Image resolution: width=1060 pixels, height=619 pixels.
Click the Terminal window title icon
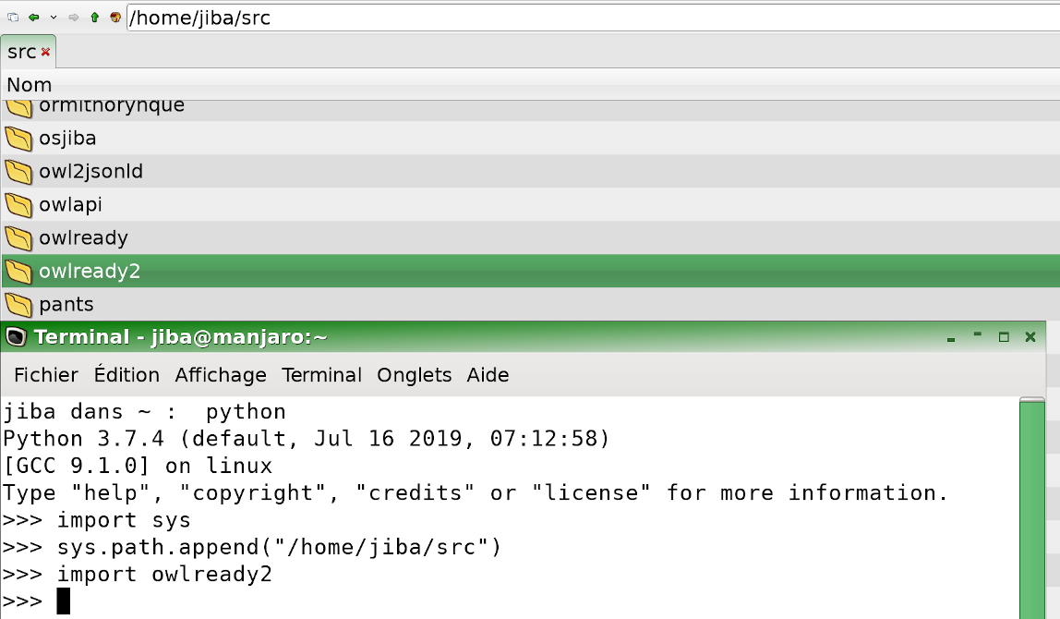pyautogui.click(x=15, y=337)
